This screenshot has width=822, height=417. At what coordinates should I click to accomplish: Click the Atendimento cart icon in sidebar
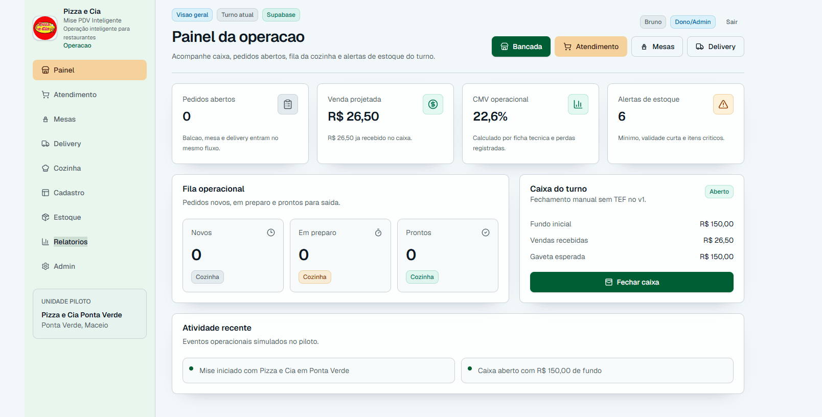(45, 95)
